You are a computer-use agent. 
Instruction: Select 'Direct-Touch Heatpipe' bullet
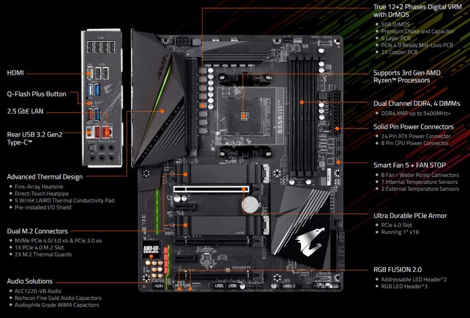[42, 193]
